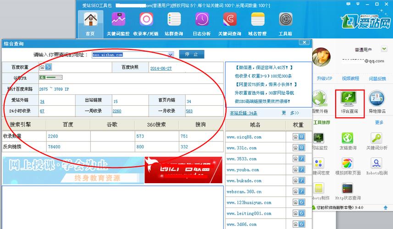Select domain www.oicq88.com
This screenshot has height=229, width=393.
[244, 137]
